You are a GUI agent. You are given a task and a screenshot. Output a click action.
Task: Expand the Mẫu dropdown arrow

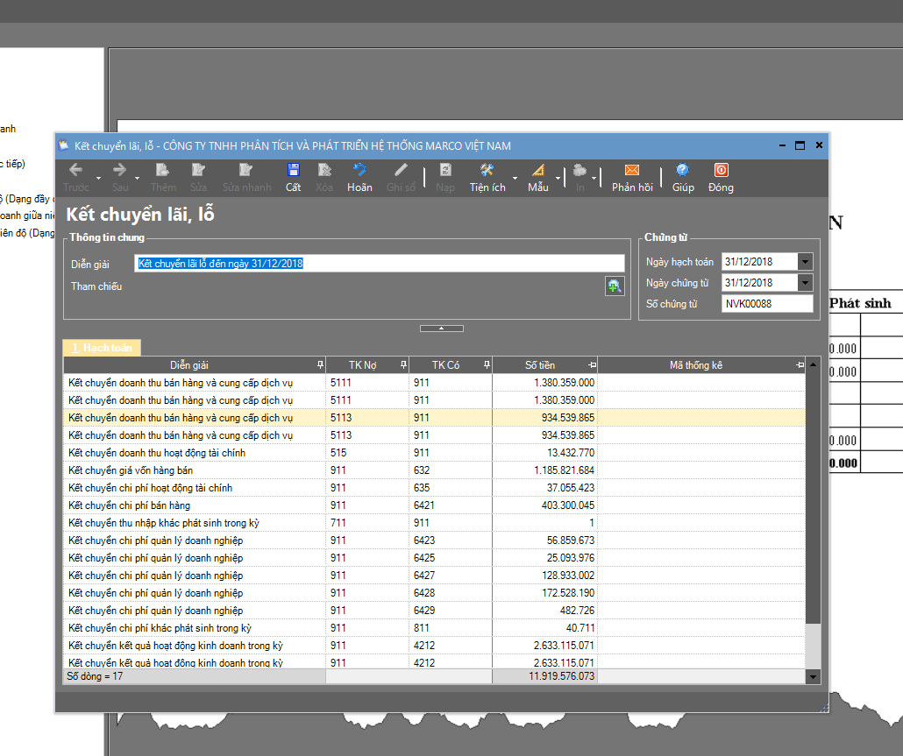click(558, 178)
